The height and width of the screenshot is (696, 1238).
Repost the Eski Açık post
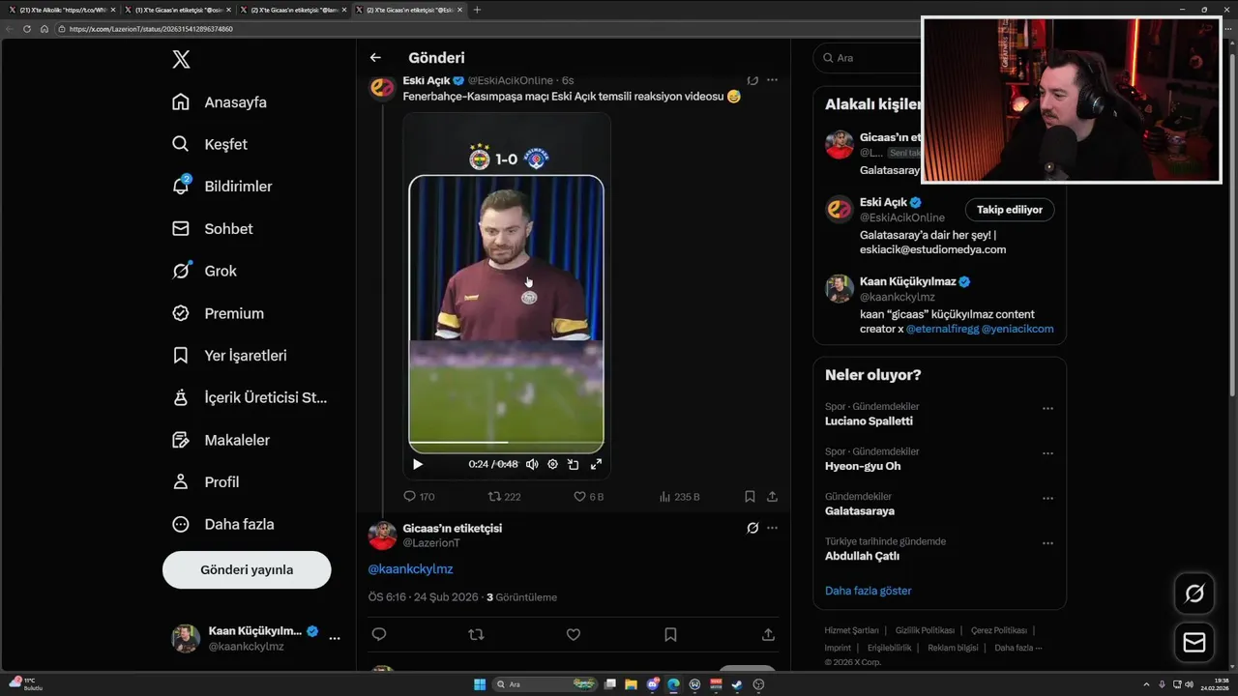tap(504, 497)
